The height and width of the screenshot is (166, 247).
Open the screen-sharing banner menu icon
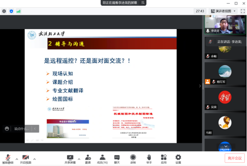[x=143, y=3]
